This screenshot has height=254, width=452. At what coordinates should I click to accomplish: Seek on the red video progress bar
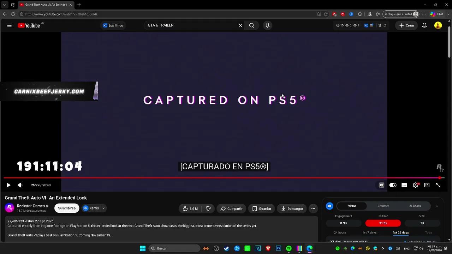click(x=224, y=178)
